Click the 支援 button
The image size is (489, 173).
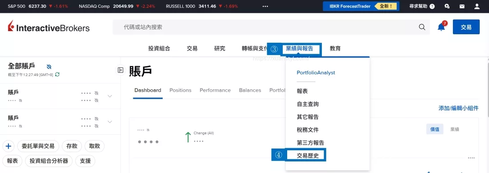click(85, 161)
